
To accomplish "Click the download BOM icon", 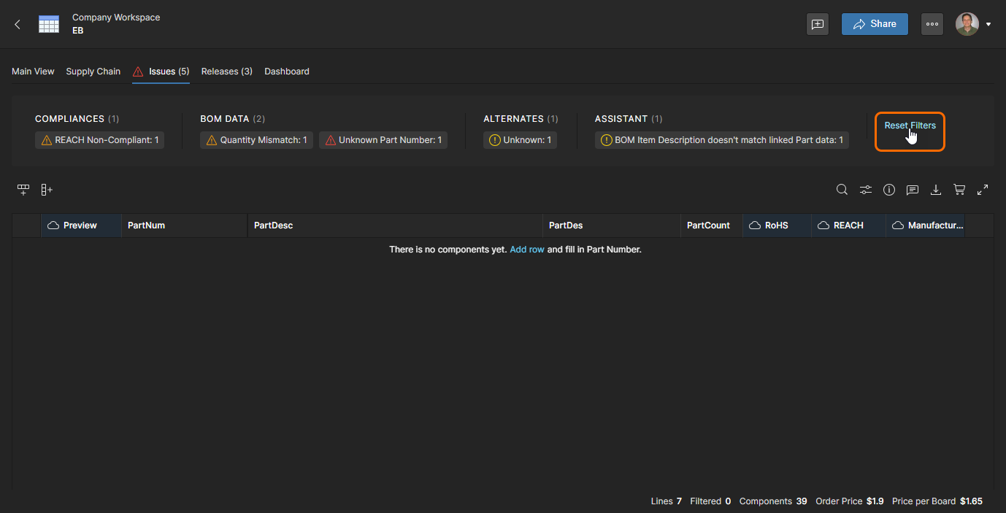I will pos(936,190).
